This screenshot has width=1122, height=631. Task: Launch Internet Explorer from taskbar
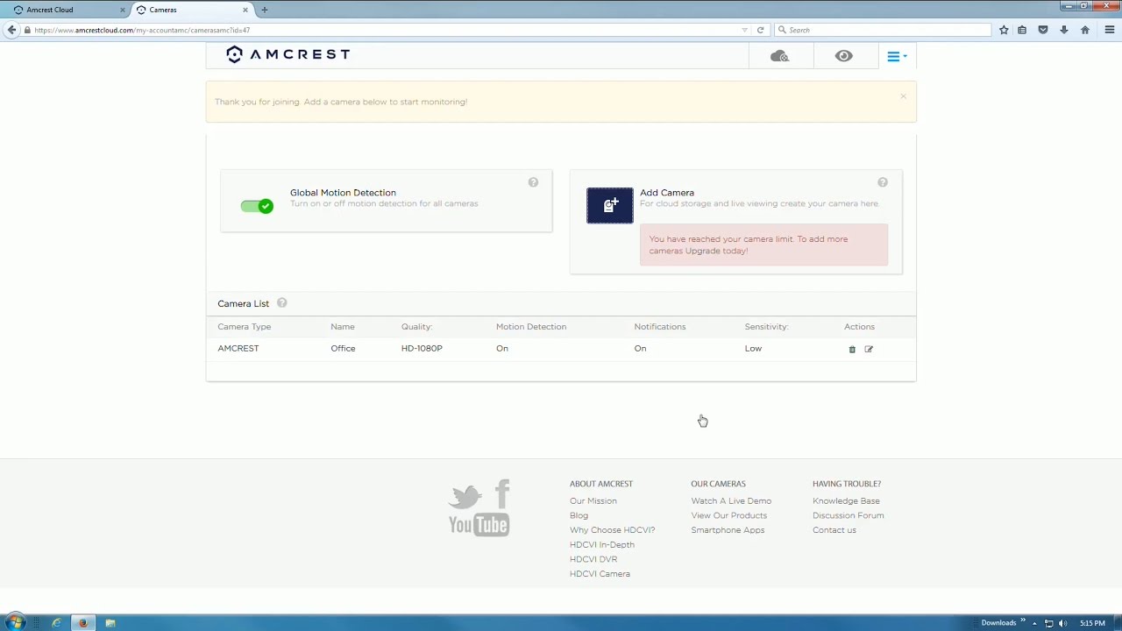[x=57, y=623]
